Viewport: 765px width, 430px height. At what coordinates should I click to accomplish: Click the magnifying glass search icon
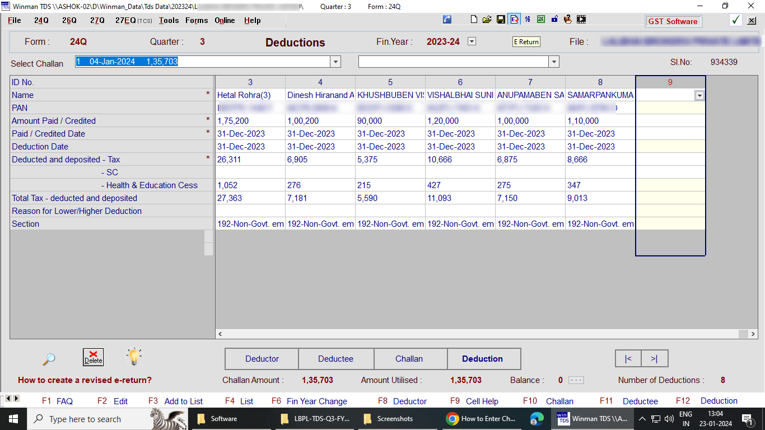49,359
